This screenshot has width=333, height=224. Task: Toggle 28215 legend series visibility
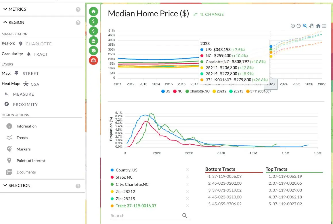[x=236, y=91]
